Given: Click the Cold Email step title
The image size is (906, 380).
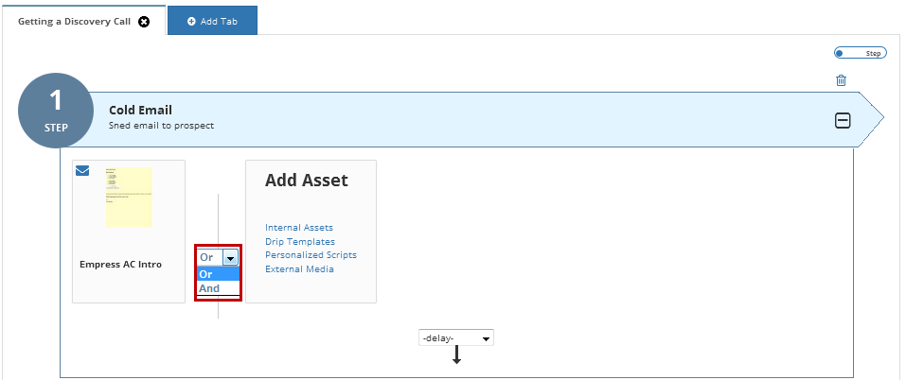Looking at the screenshot, I should 140,111.
